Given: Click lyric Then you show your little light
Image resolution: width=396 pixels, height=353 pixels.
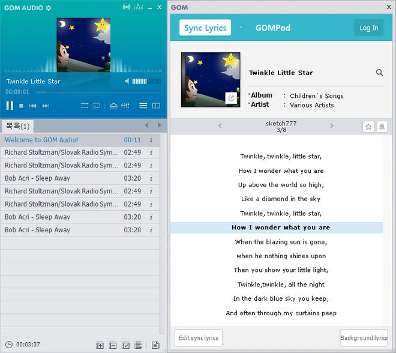Looking at the screenshot, I should pyautogui.click(x=281, y=270).
